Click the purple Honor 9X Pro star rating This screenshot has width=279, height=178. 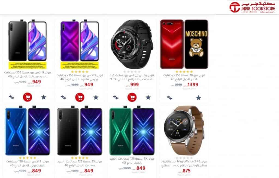(80, 72)
